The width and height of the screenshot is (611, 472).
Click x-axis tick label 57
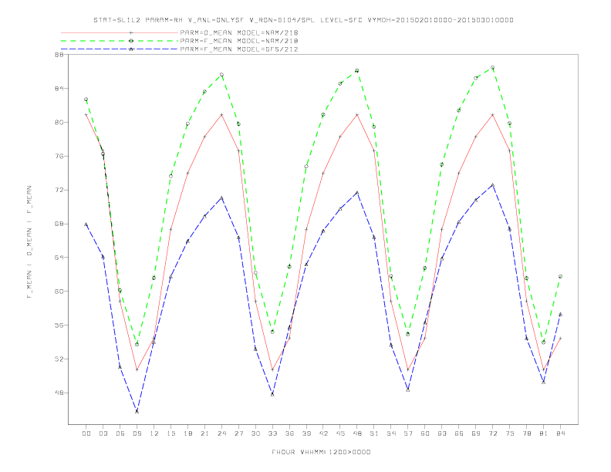(x=408, y=433)
